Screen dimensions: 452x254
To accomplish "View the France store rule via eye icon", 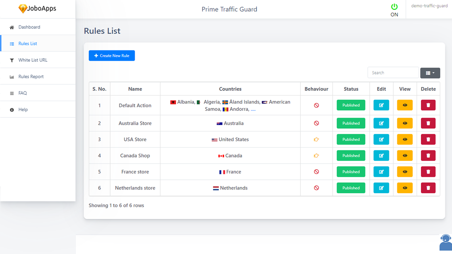I will pyautogui.click(x=405, y=172).
